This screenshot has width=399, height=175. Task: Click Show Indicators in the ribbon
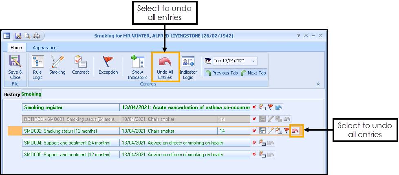coord(137,67)
